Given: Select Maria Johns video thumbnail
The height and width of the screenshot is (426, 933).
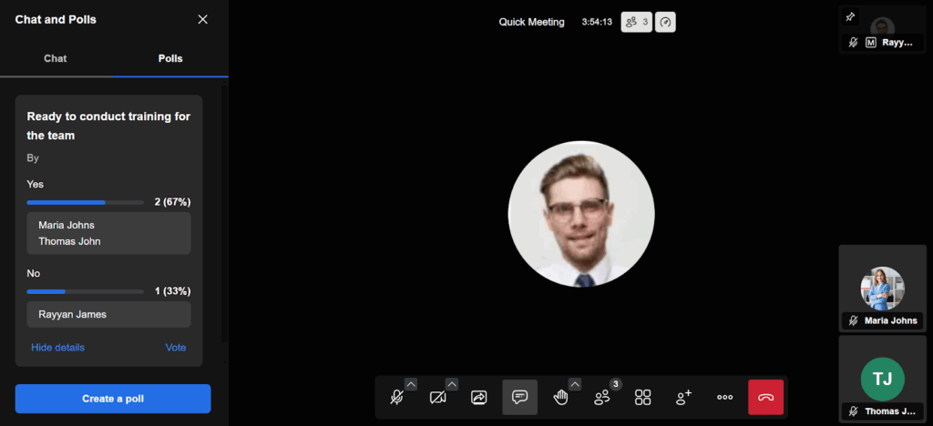Looking at the screenshot, I should point(882,289).
